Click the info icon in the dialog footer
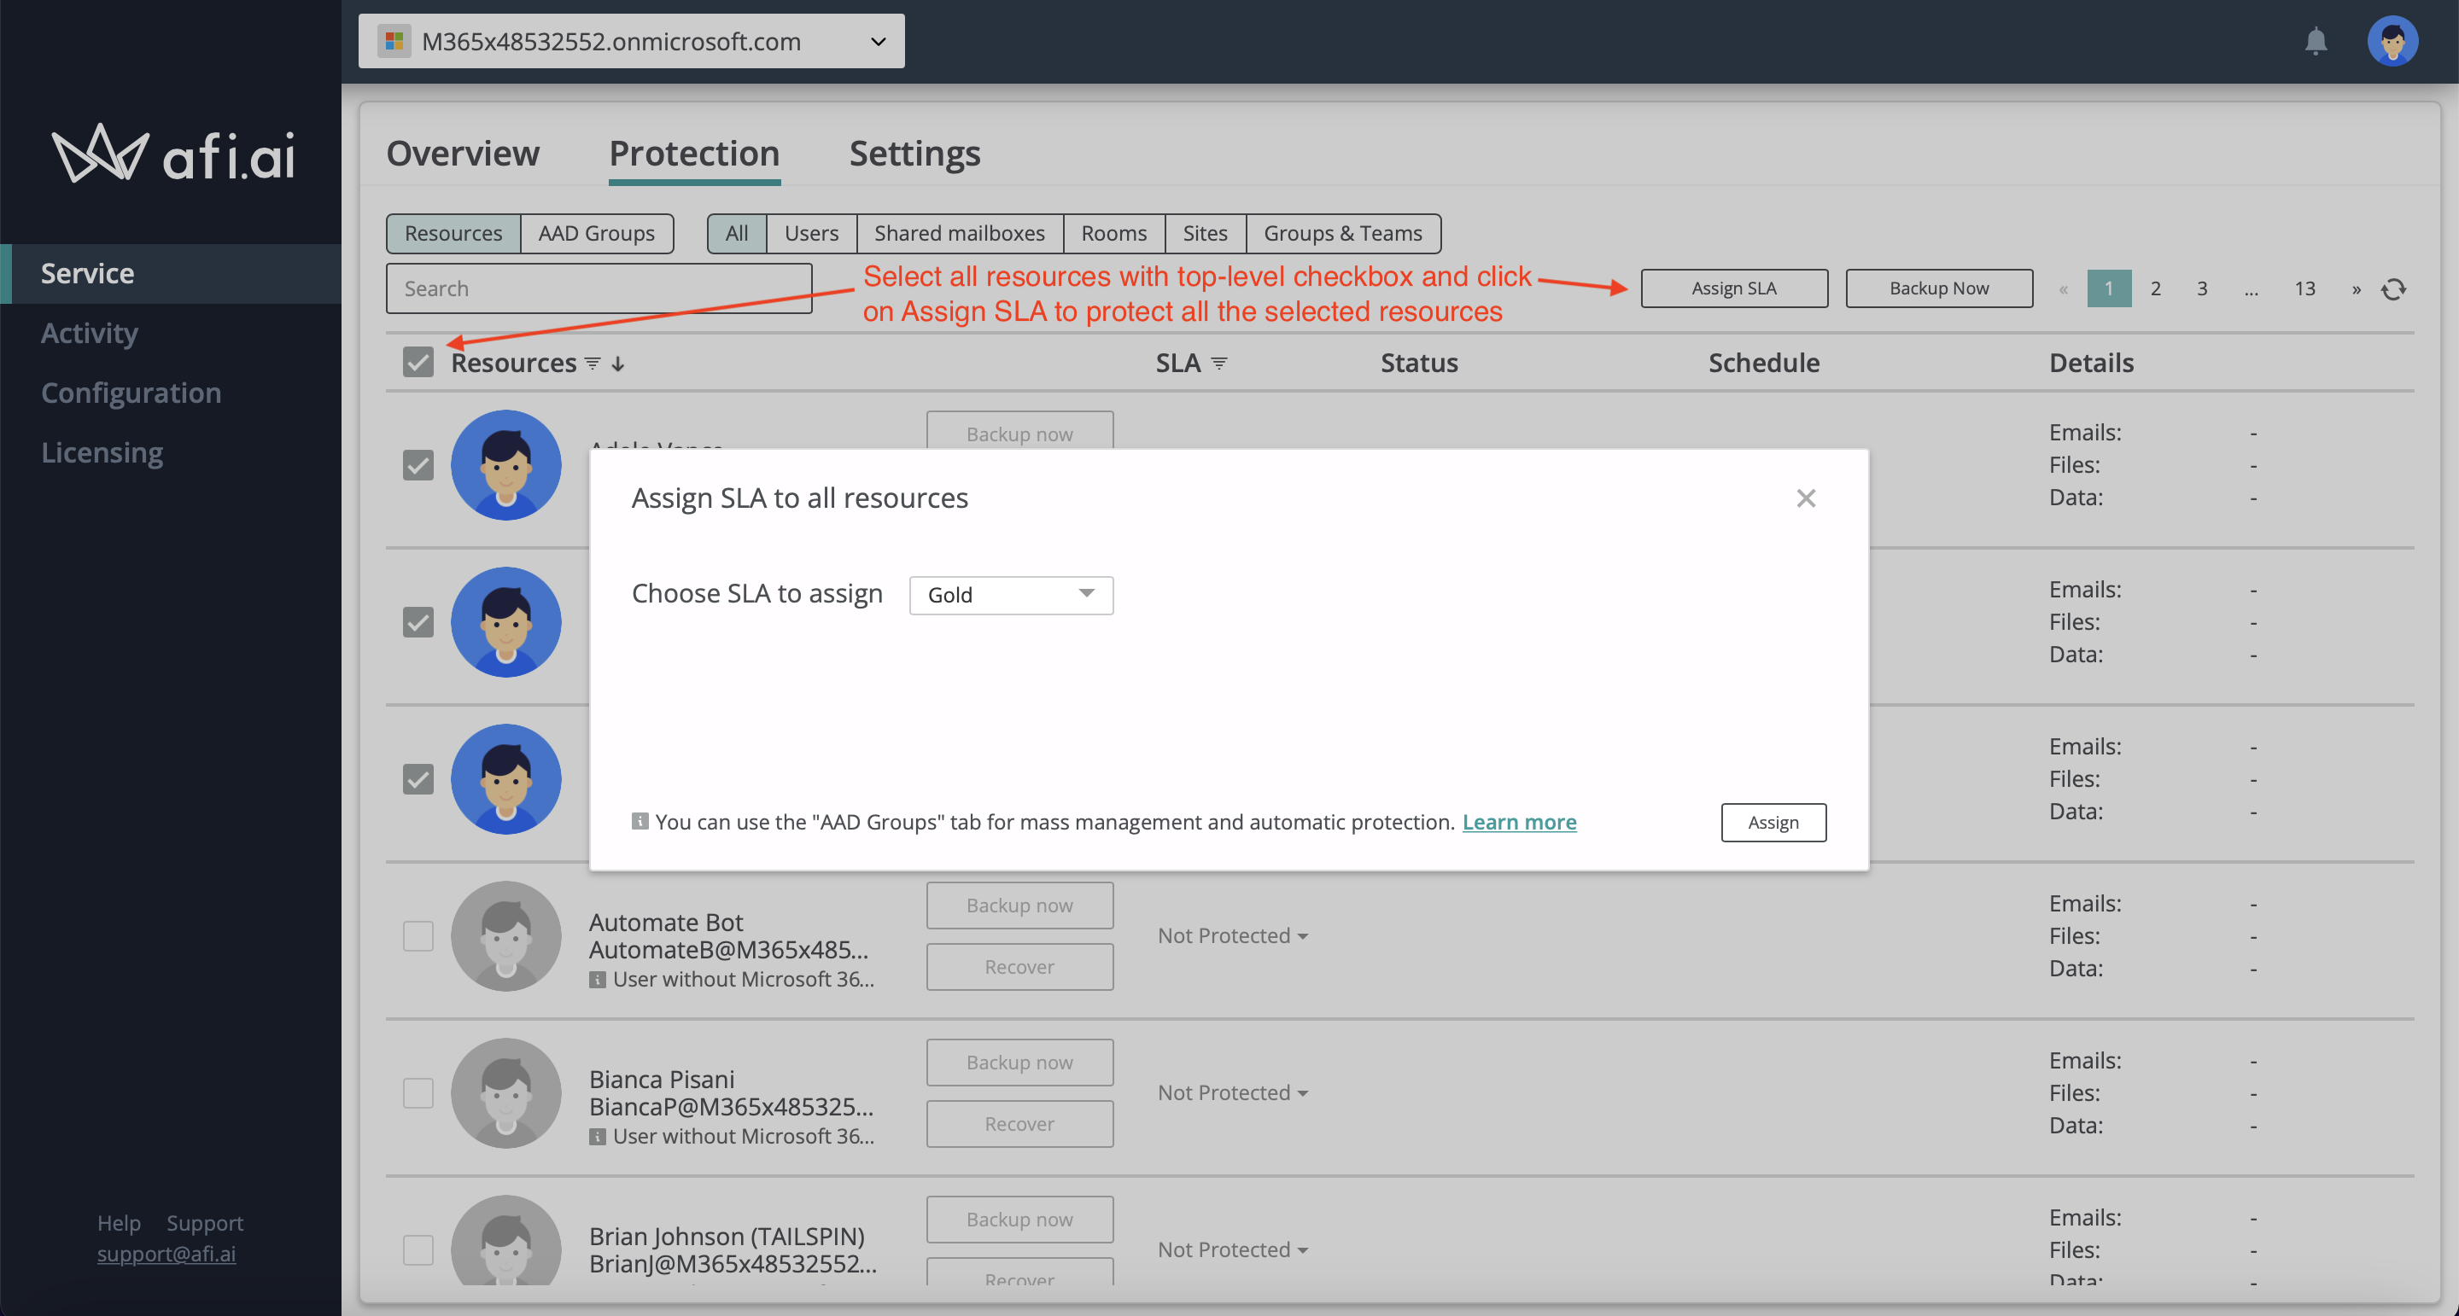The image size is (2459, 1316). point(640,822)
